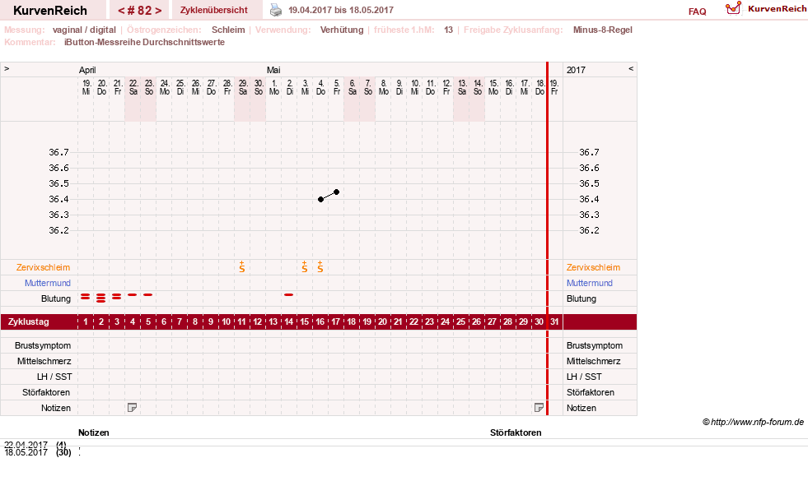Click the date header 19. Fr

pos(554,87)
